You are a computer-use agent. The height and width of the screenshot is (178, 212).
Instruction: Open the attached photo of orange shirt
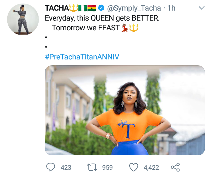tap(125, 110)
